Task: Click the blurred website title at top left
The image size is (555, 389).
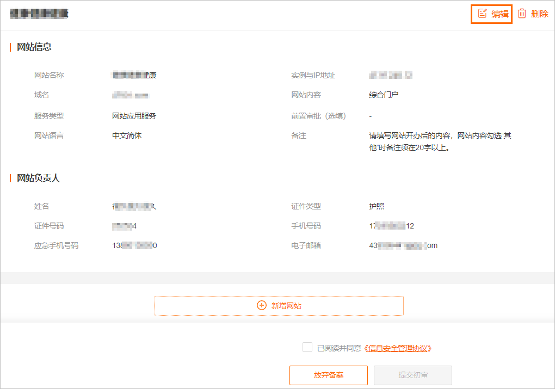Action: click(38, 13)
